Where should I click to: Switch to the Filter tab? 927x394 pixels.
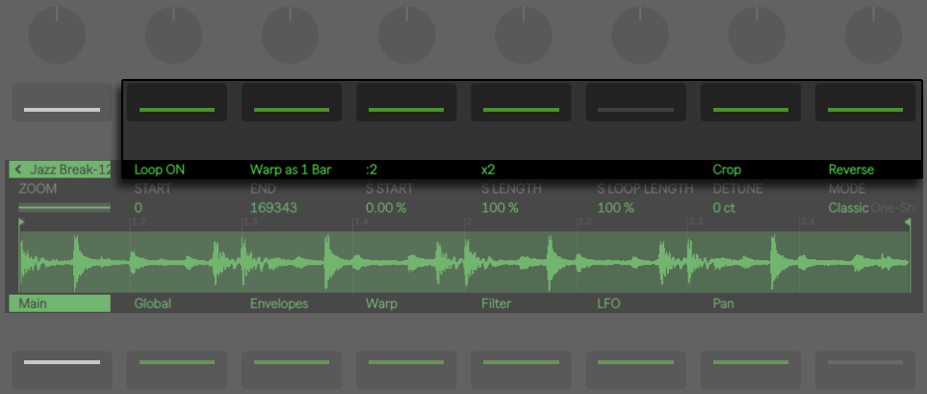[x=496, y=303]
